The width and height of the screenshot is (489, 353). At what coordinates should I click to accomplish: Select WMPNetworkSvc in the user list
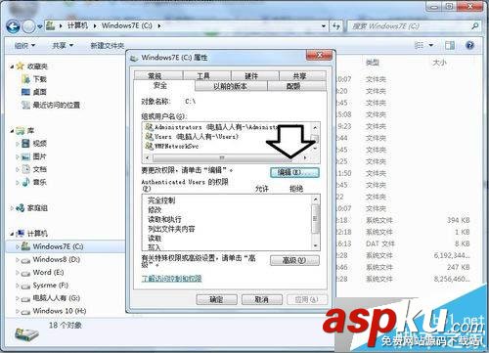pos(172,146)
